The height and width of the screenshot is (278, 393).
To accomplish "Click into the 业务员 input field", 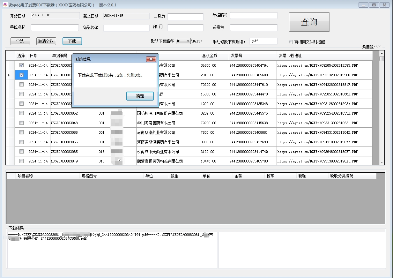I will pyautogui.click(x=185, y=16).
